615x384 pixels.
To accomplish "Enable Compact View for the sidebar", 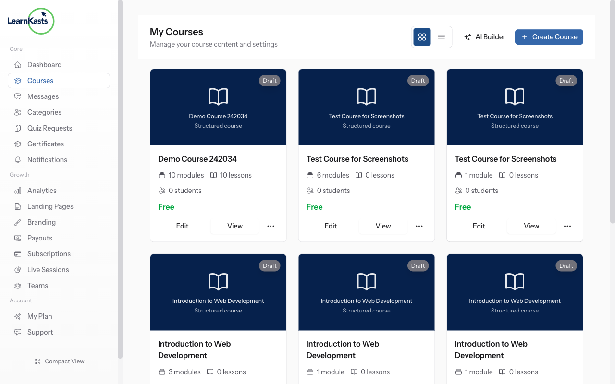I will pyautogui.click(x=59, y=361).
